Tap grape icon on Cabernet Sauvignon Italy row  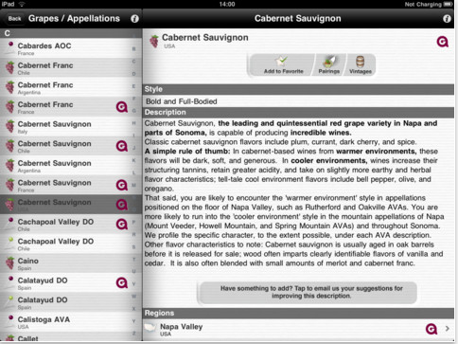[10, 126]
